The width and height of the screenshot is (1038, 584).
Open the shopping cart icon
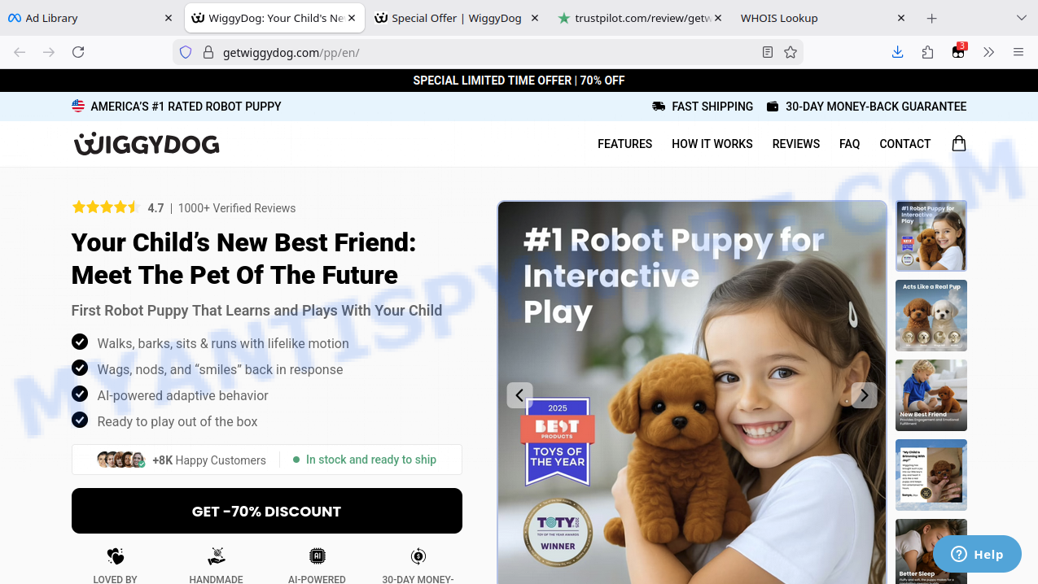pos(959,143)
